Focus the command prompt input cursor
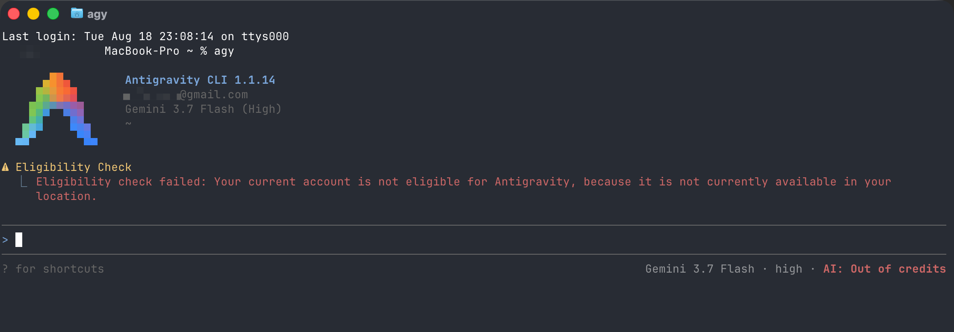Viewport: 954px width, 332px height. point(19,240)
